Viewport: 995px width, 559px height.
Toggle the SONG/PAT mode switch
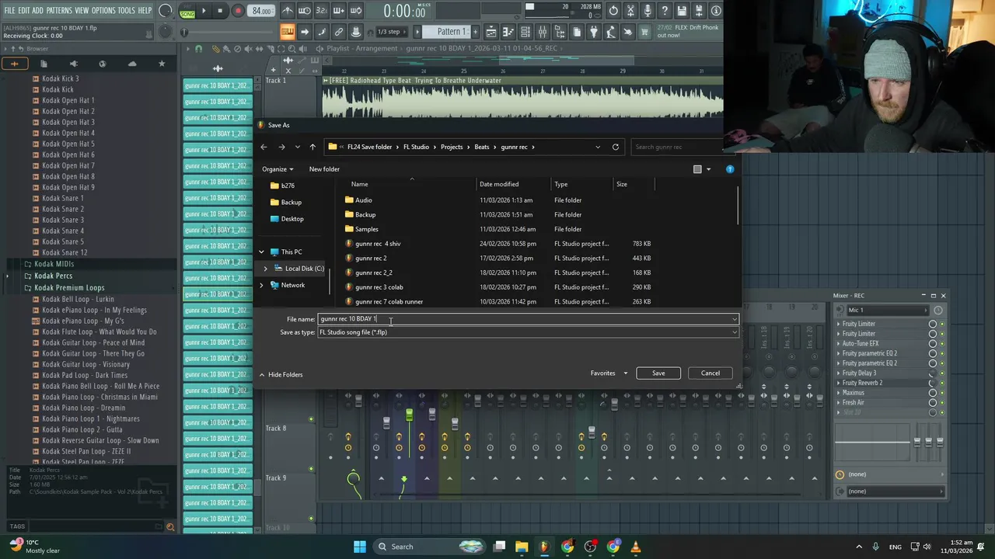pyautogui.click(x=187, y=11)
